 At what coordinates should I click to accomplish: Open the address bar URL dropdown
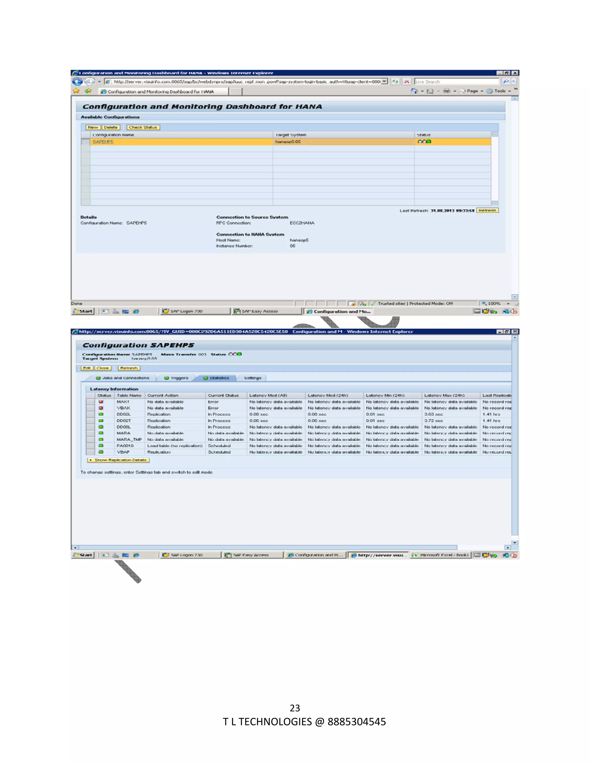384,82
